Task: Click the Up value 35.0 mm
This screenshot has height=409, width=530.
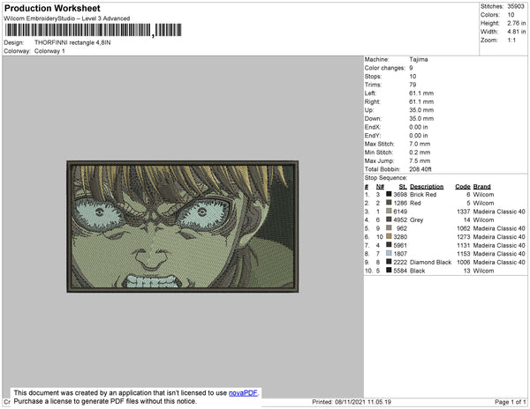Action: 421,110
